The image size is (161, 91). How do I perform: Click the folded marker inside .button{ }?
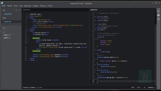[105, 20]
